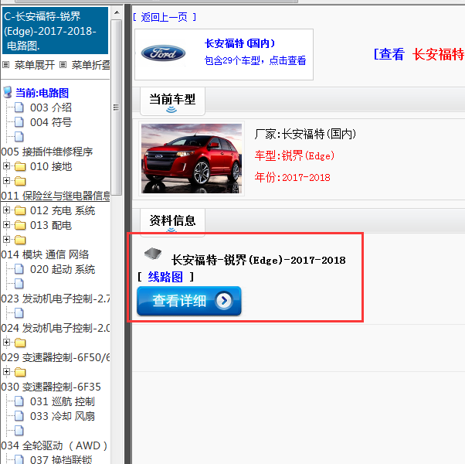The image size is (465, 464).
Task: Click the folder icon beside 012 充电 系统
Action: tap(20, 210)
